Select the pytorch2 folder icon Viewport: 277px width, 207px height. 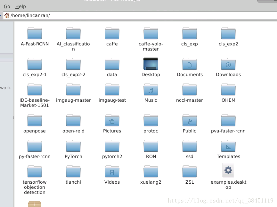[112, 146]
